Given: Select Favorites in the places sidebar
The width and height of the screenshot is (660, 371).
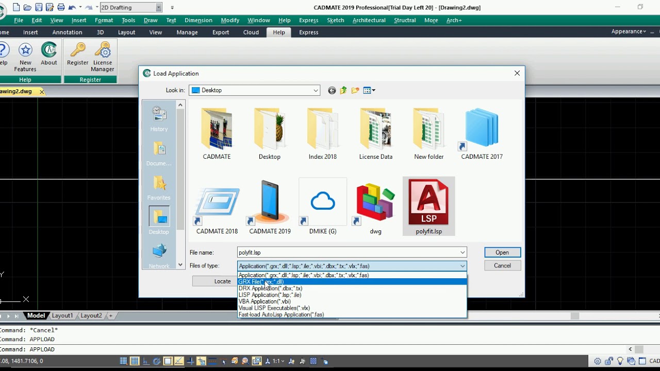Looking at the screenshot, I should (x=159, y=188).
